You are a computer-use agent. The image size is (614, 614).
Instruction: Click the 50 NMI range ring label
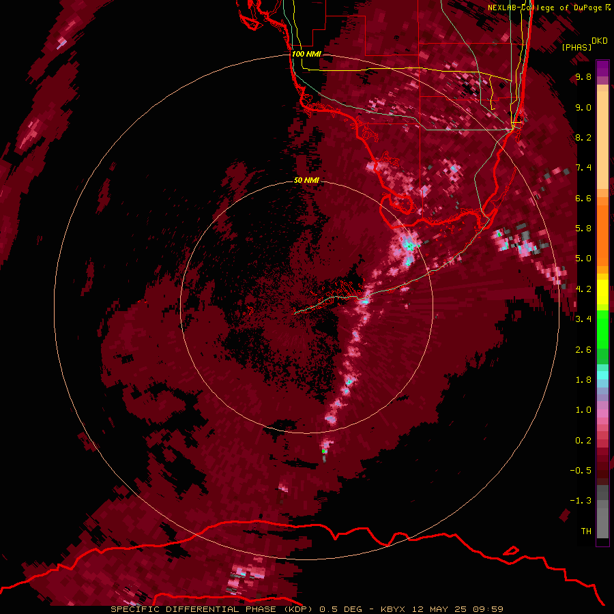[x=306, y=181]
